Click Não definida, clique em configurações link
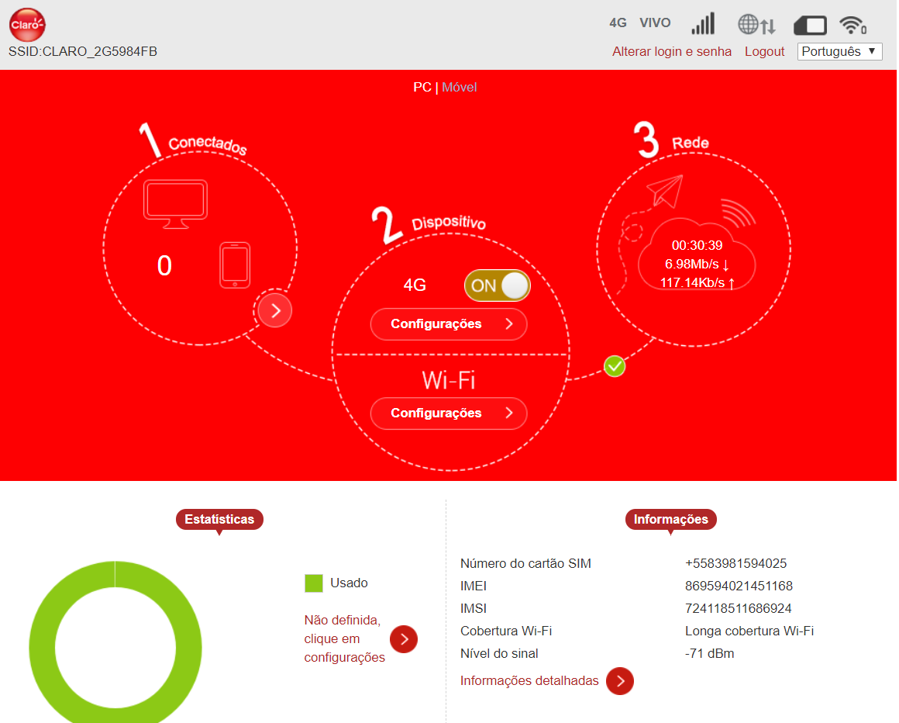899x723 pixels. pos(345,638)
